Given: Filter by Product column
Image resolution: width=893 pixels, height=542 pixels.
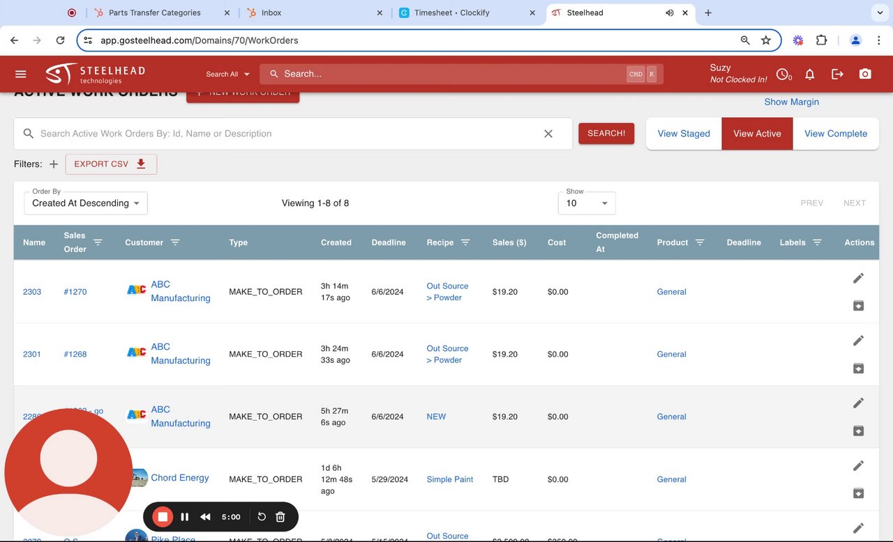Looking at the screenshot, I should pos(700,242).
